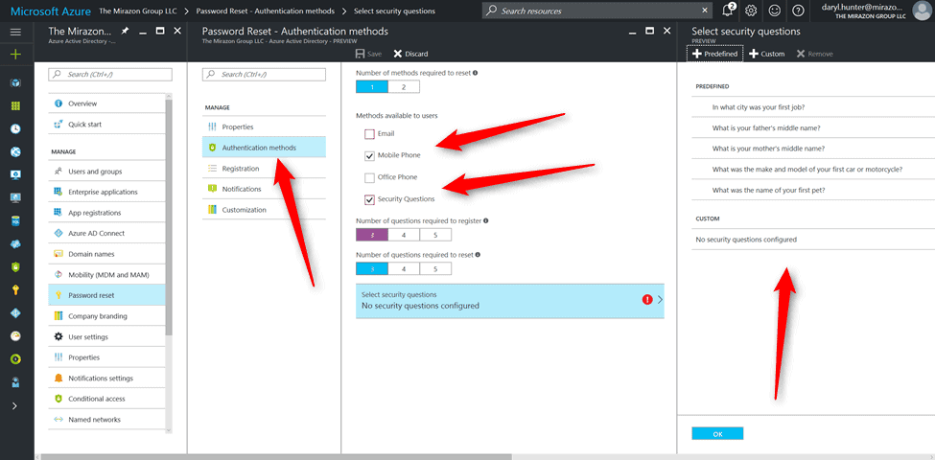Check the Office Phone checkbox
The width and height of the screenshot is (935, 460).
pyautogui.click(x=369, y=177)
